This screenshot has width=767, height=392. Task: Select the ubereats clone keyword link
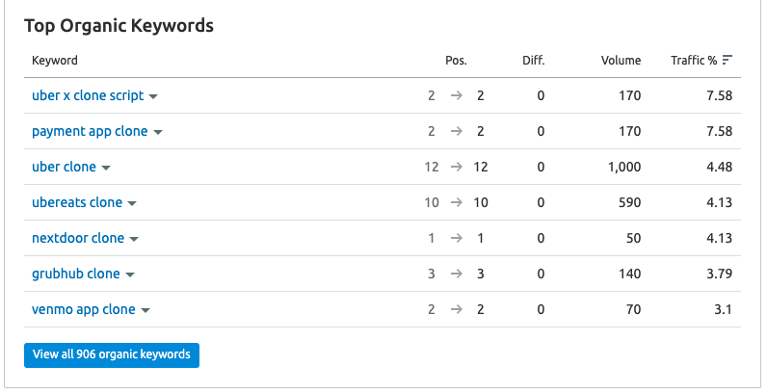pyautogui.click(x=77, y=202)
